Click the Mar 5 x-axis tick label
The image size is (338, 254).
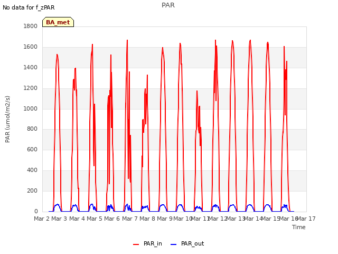[x=95, y=219]
